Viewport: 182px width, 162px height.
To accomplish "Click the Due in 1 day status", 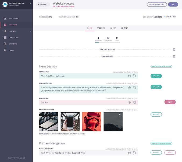I will pyautogui.click(x=170, y=17).
